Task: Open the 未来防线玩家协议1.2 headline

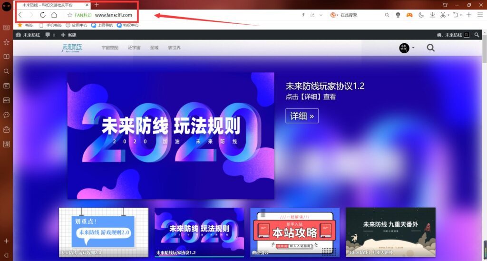Action: tap(325, 86)
